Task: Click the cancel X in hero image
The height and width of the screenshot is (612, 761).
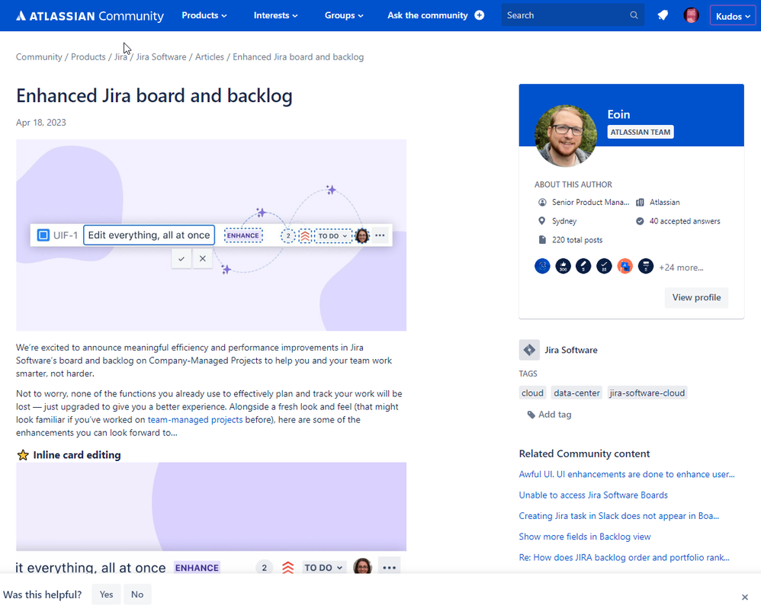Action: point(202,258)
